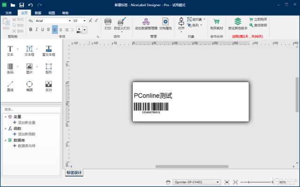This screenshot has height=187, width=300.
Task: Toggle Strikethrough formatting
Action: [48, 29]
